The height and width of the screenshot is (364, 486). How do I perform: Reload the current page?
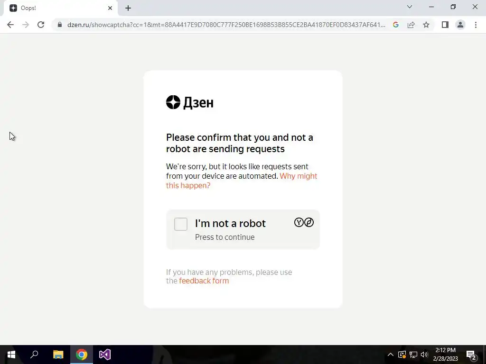(x=41, y=25)
